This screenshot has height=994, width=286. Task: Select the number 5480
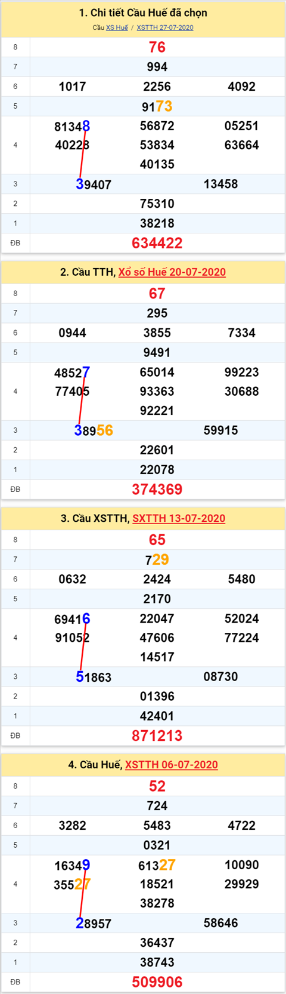click(x=242, y=579)
